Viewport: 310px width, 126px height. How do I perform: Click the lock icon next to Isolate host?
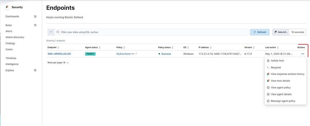268,61
